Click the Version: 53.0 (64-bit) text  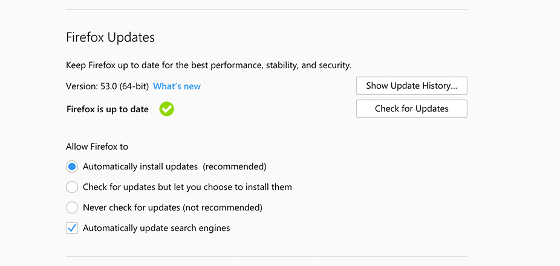click(x=107, y=86)
